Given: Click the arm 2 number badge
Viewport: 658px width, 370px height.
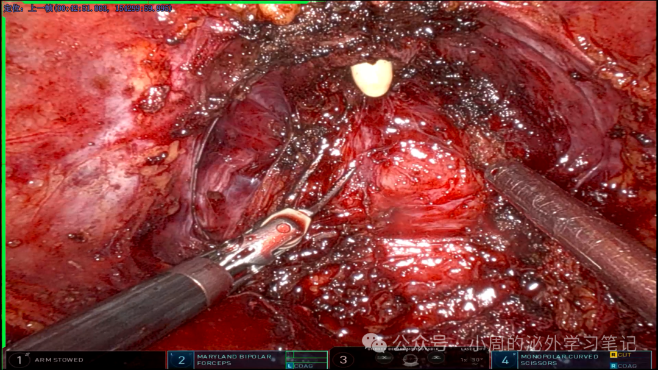Looking at the screenshot, I should coord(182,360).
